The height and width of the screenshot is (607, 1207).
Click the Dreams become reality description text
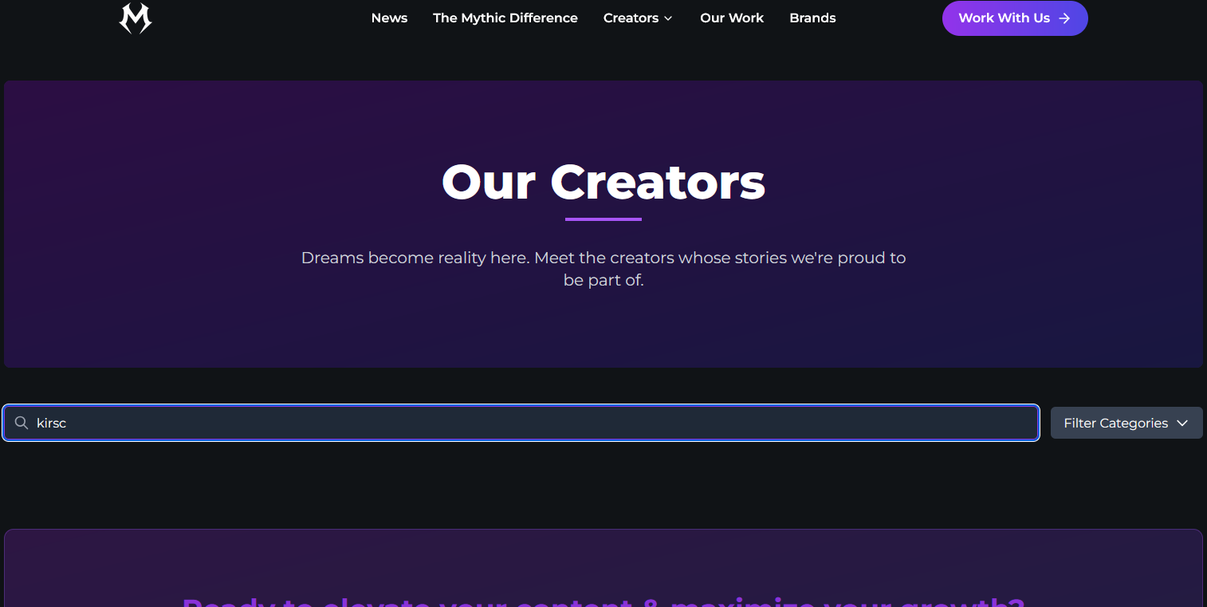[603, 269]
